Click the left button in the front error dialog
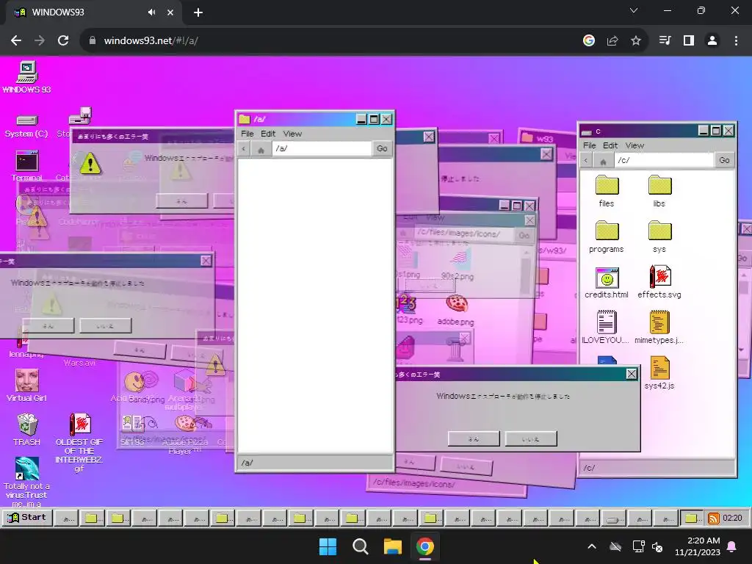The height and width of the screenshot is (564, 752). (474, 438)
